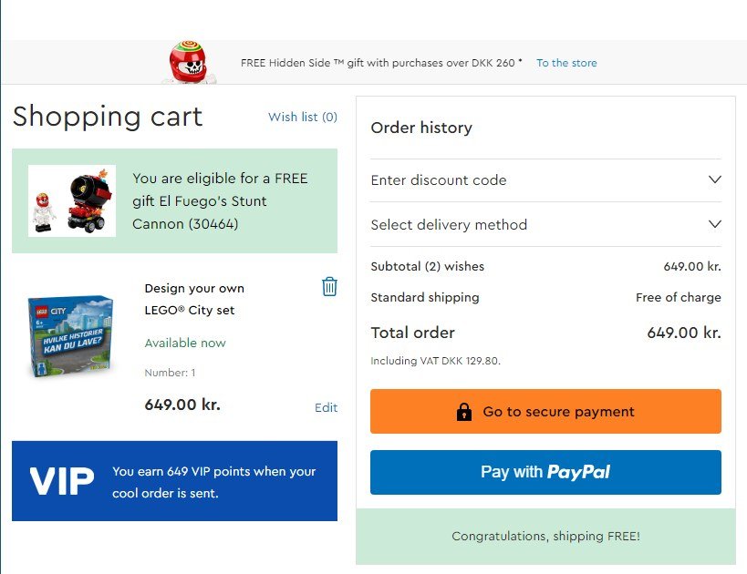Click the lock icon on the orange button
Screen dimensions: 747x574
point(464,412)
